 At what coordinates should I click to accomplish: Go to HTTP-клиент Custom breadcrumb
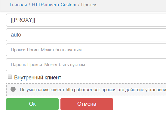click(54, 5)
